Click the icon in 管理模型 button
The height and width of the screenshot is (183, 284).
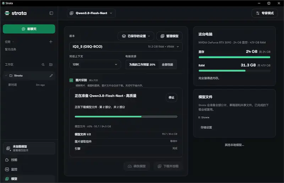click(163, 36)
